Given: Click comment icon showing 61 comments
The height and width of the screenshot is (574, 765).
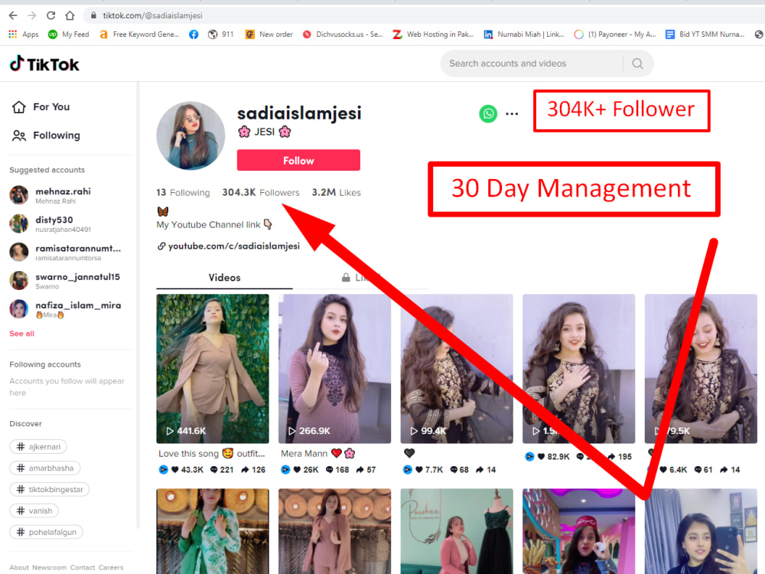Looking at the screenshot, I should (x=698, y=470).
